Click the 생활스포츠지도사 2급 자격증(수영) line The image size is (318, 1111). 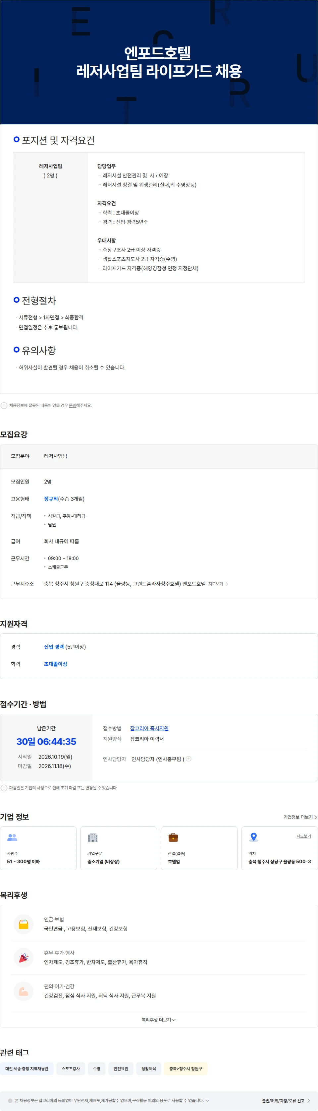point(139,259)
